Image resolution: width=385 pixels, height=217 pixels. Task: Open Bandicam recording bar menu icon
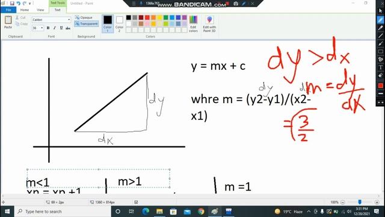coord(134,4)
